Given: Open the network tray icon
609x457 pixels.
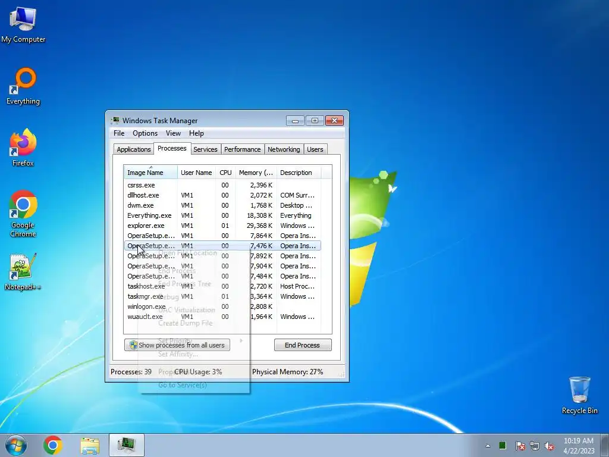Looking at the screenshot, I should pyautogui.click(x=535, y=446).
